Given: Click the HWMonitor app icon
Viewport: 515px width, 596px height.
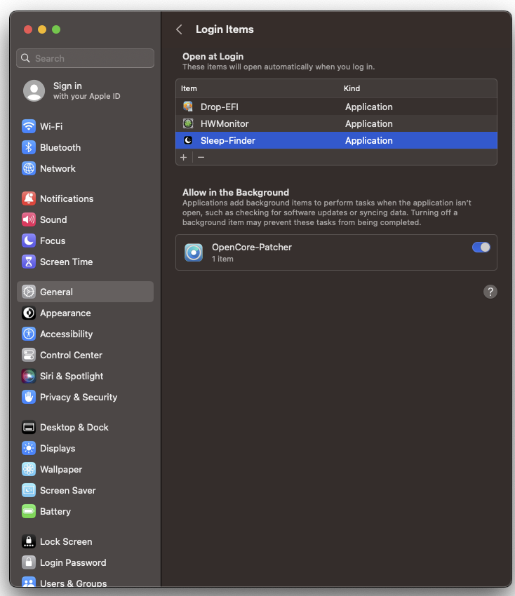Looking at the screenshot, I should coord(188,123).
